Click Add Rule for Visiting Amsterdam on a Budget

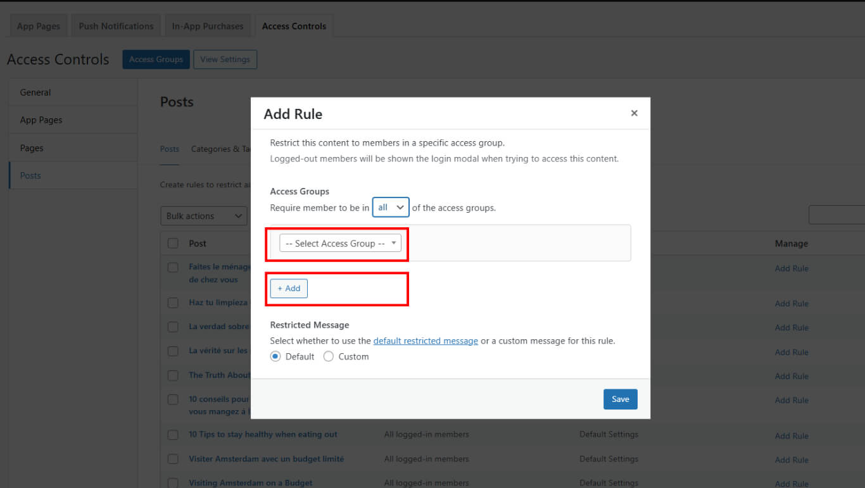792,484
